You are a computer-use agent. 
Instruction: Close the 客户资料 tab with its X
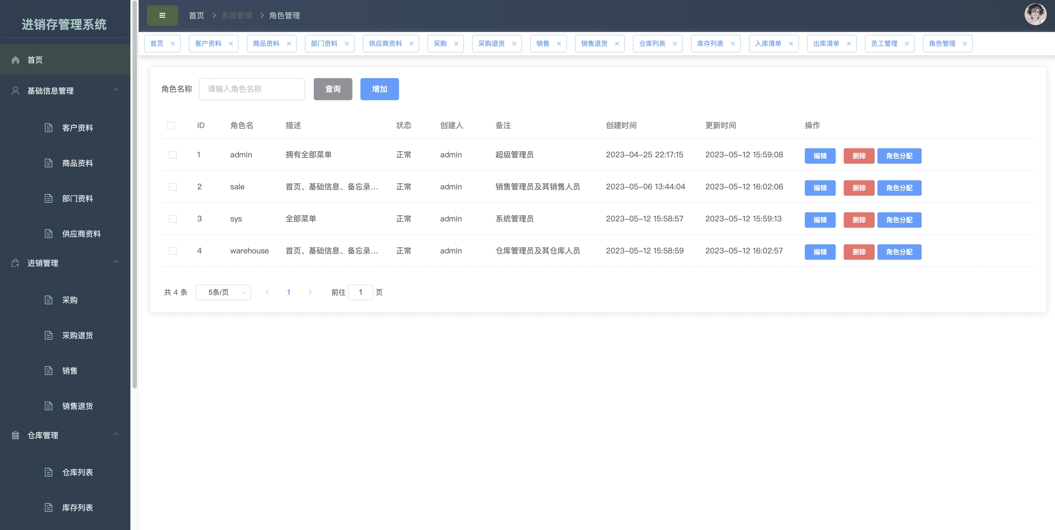231,44
